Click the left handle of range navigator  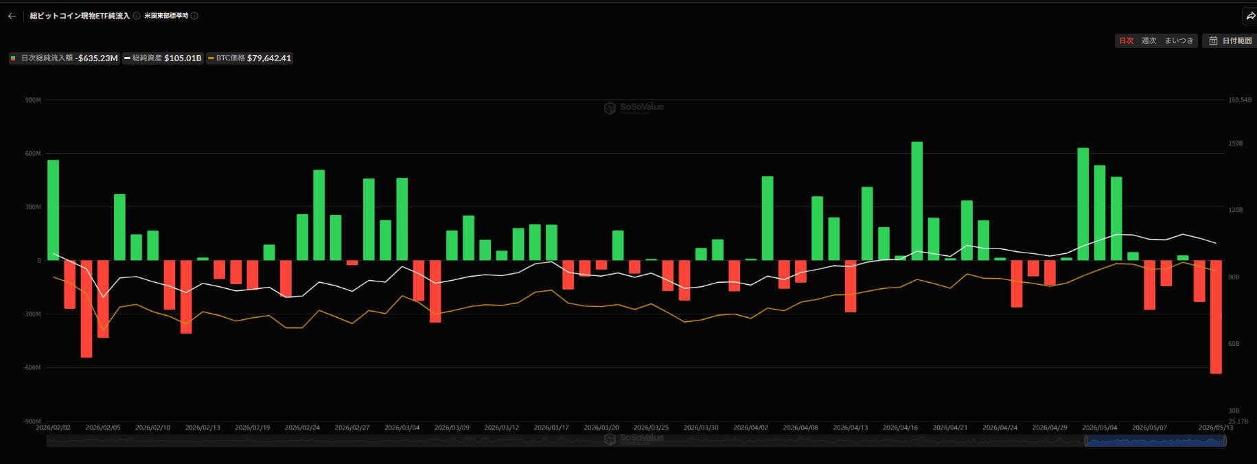[1086, 441]
